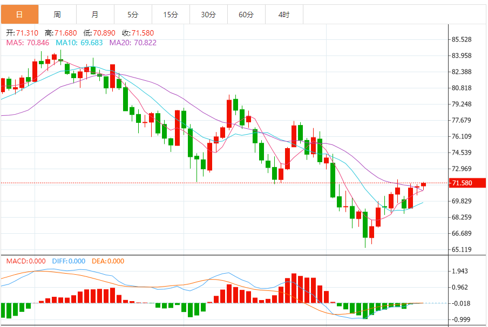Open the 30分 timeframe tab
Screen dimensions: 488x327
(208, 15)
